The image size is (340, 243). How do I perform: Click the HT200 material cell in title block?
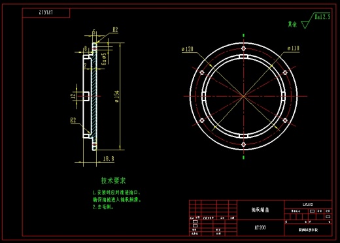[260, 227]
